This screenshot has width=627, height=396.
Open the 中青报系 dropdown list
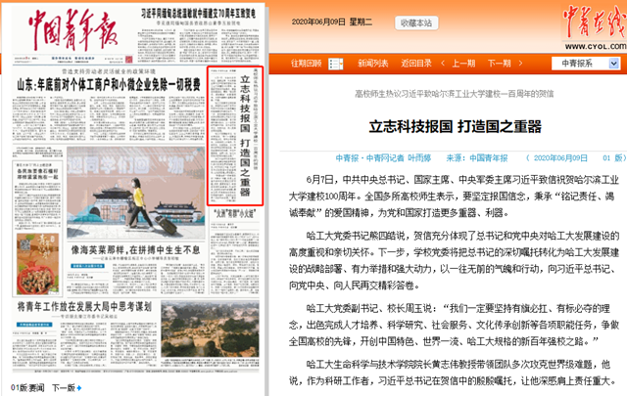[581, 63]
